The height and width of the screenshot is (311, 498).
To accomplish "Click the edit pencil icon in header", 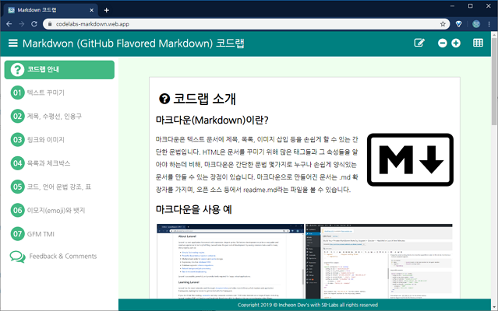I will (419, 43).
